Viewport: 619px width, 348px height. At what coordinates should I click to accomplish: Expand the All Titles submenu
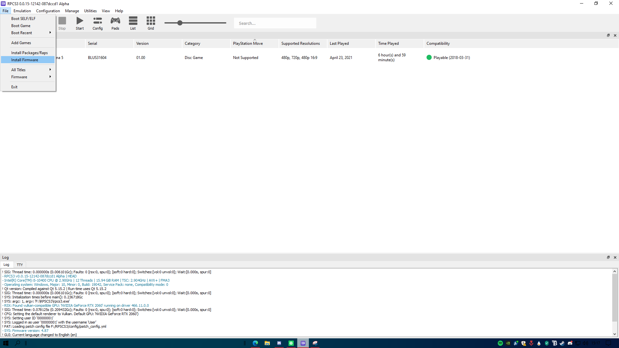point(28,70)
